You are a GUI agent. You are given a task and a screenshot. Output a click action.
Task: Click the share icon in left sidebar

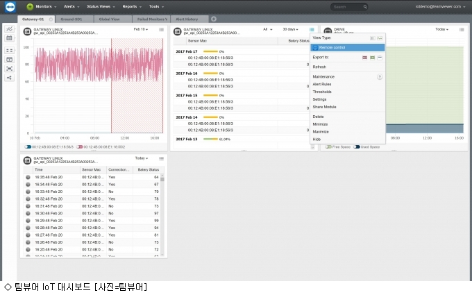click(9, 78)
